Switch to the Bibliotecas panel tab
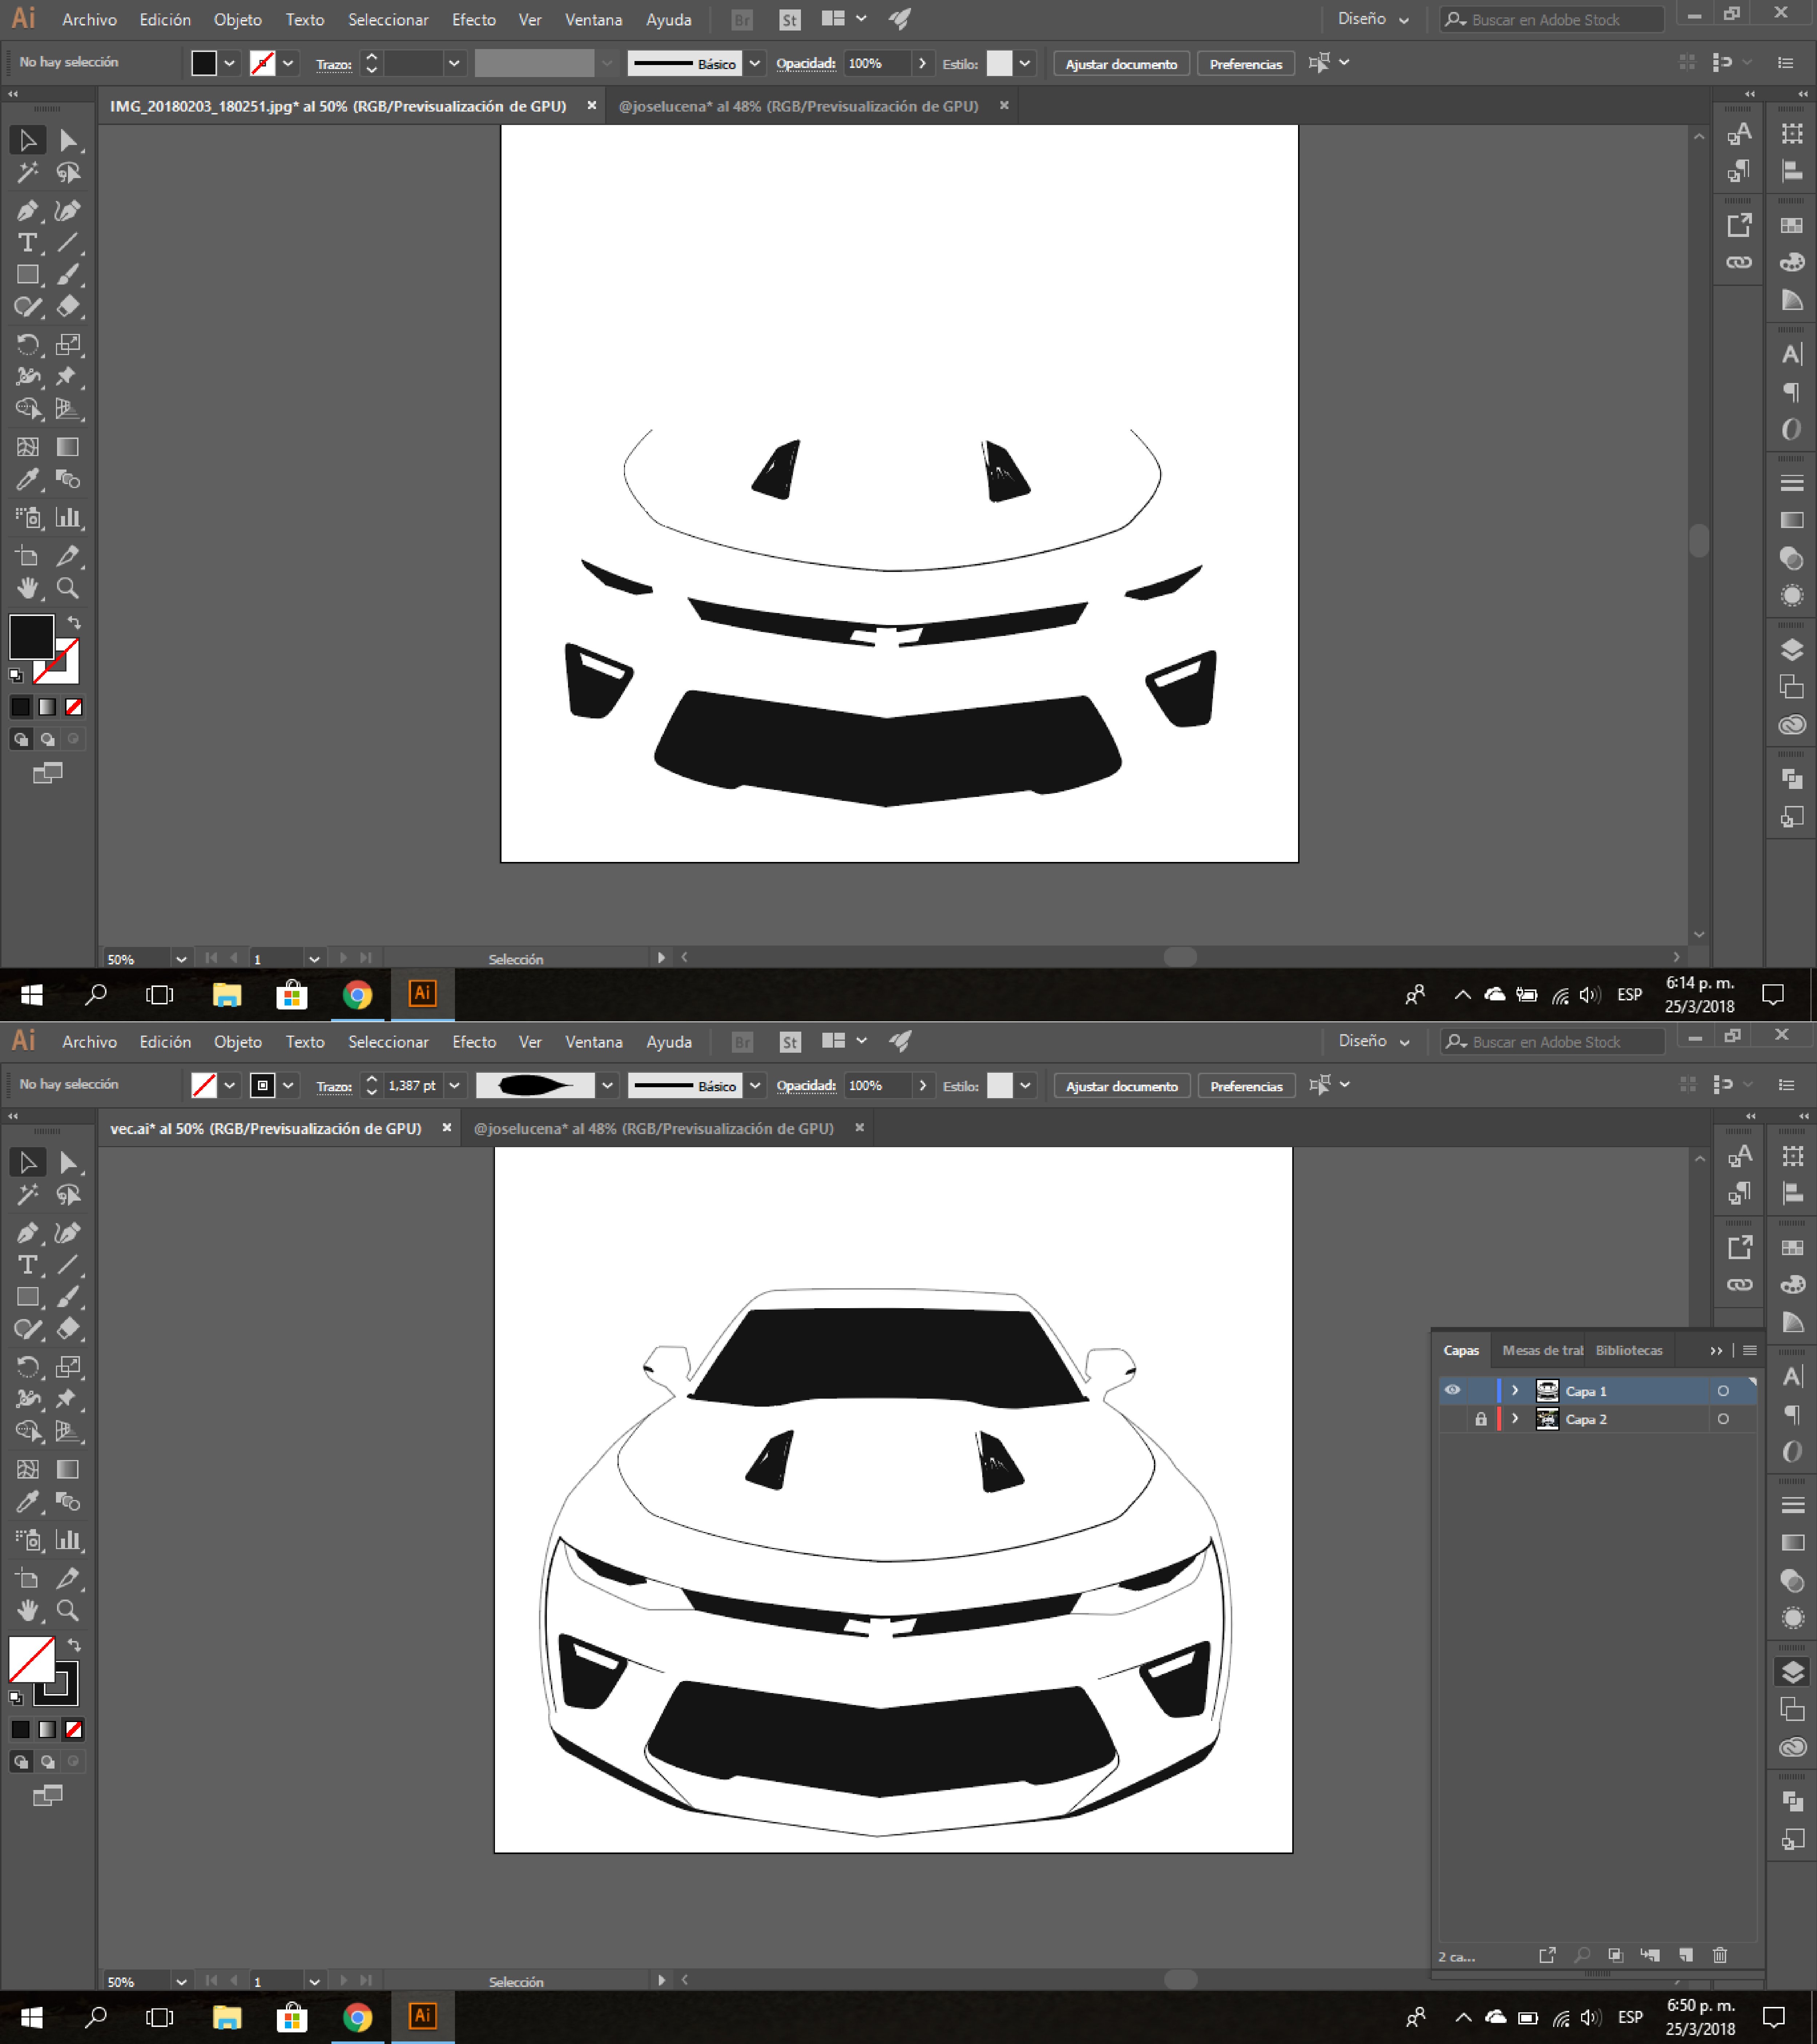This screenshot has height=2044, width=1817. point(1629,1350)
